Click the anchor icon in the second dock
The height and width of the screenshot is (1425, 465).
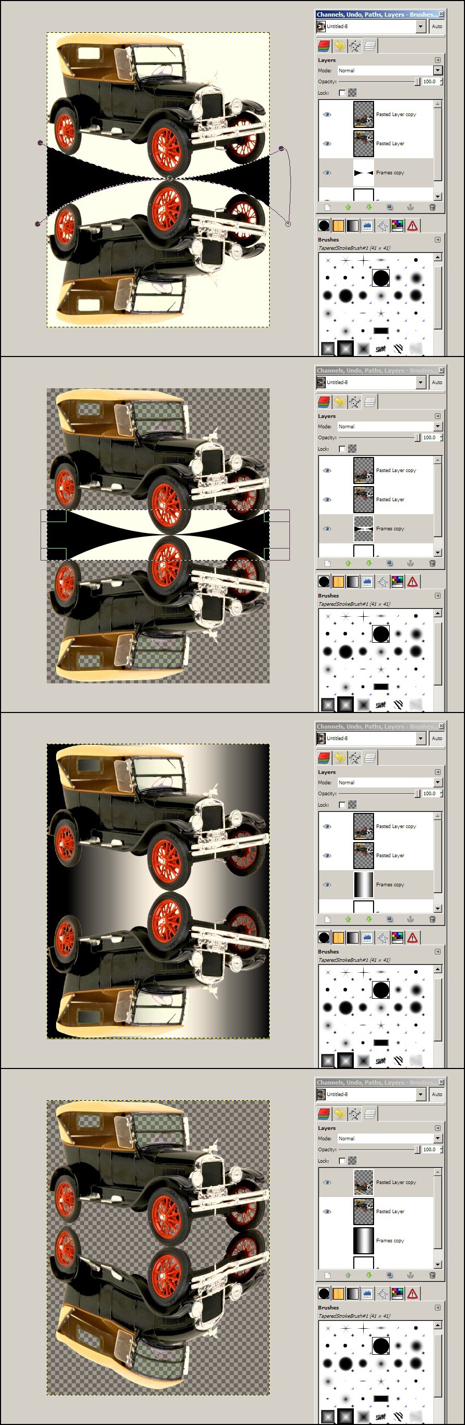(410, 563)
